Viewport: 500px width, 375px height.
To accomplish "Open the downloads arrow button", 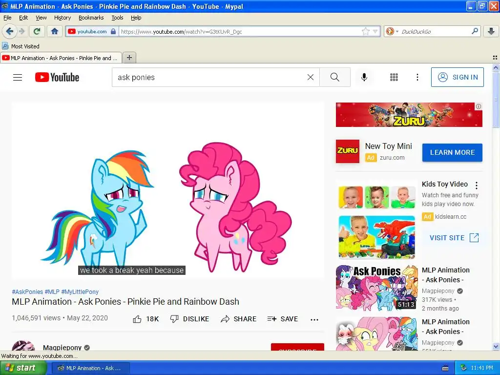I will click(491, 31).
